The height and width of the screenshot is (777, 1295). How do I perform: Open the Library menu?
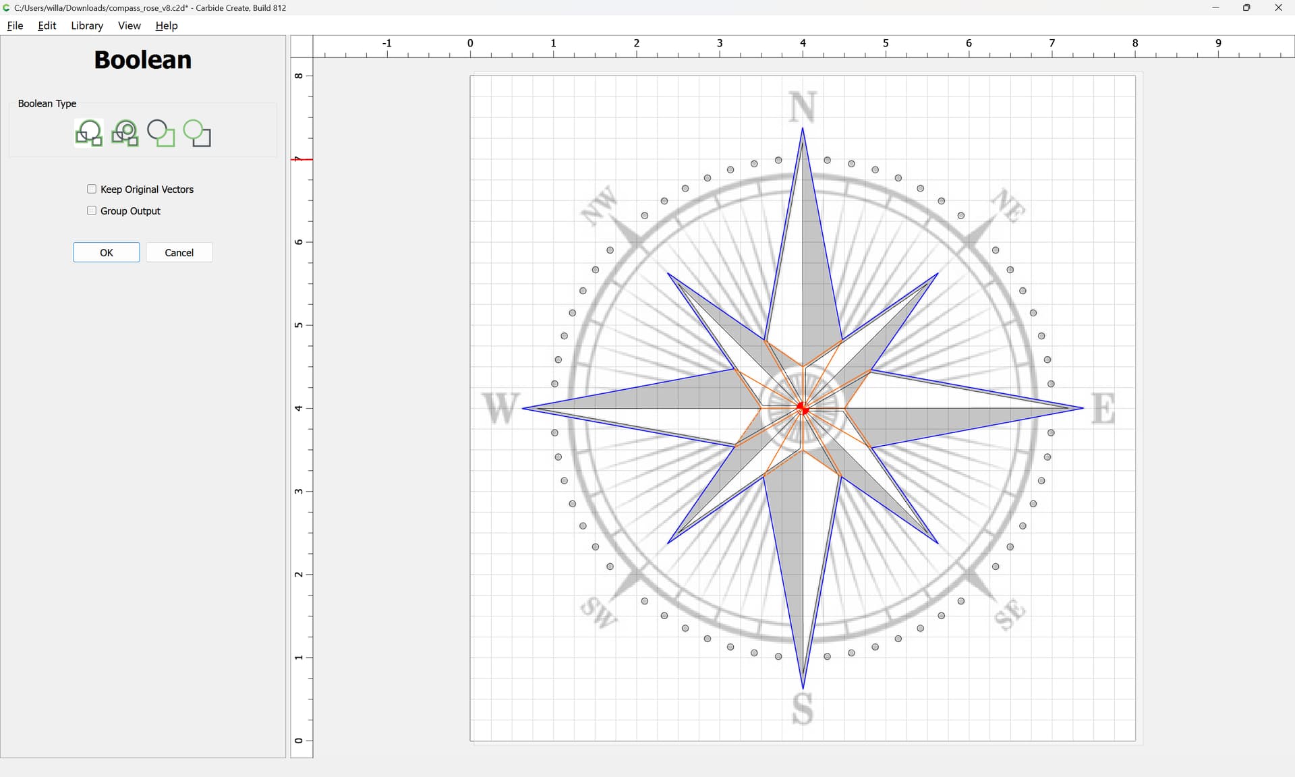pyautogui.click(x=87, y=26)
